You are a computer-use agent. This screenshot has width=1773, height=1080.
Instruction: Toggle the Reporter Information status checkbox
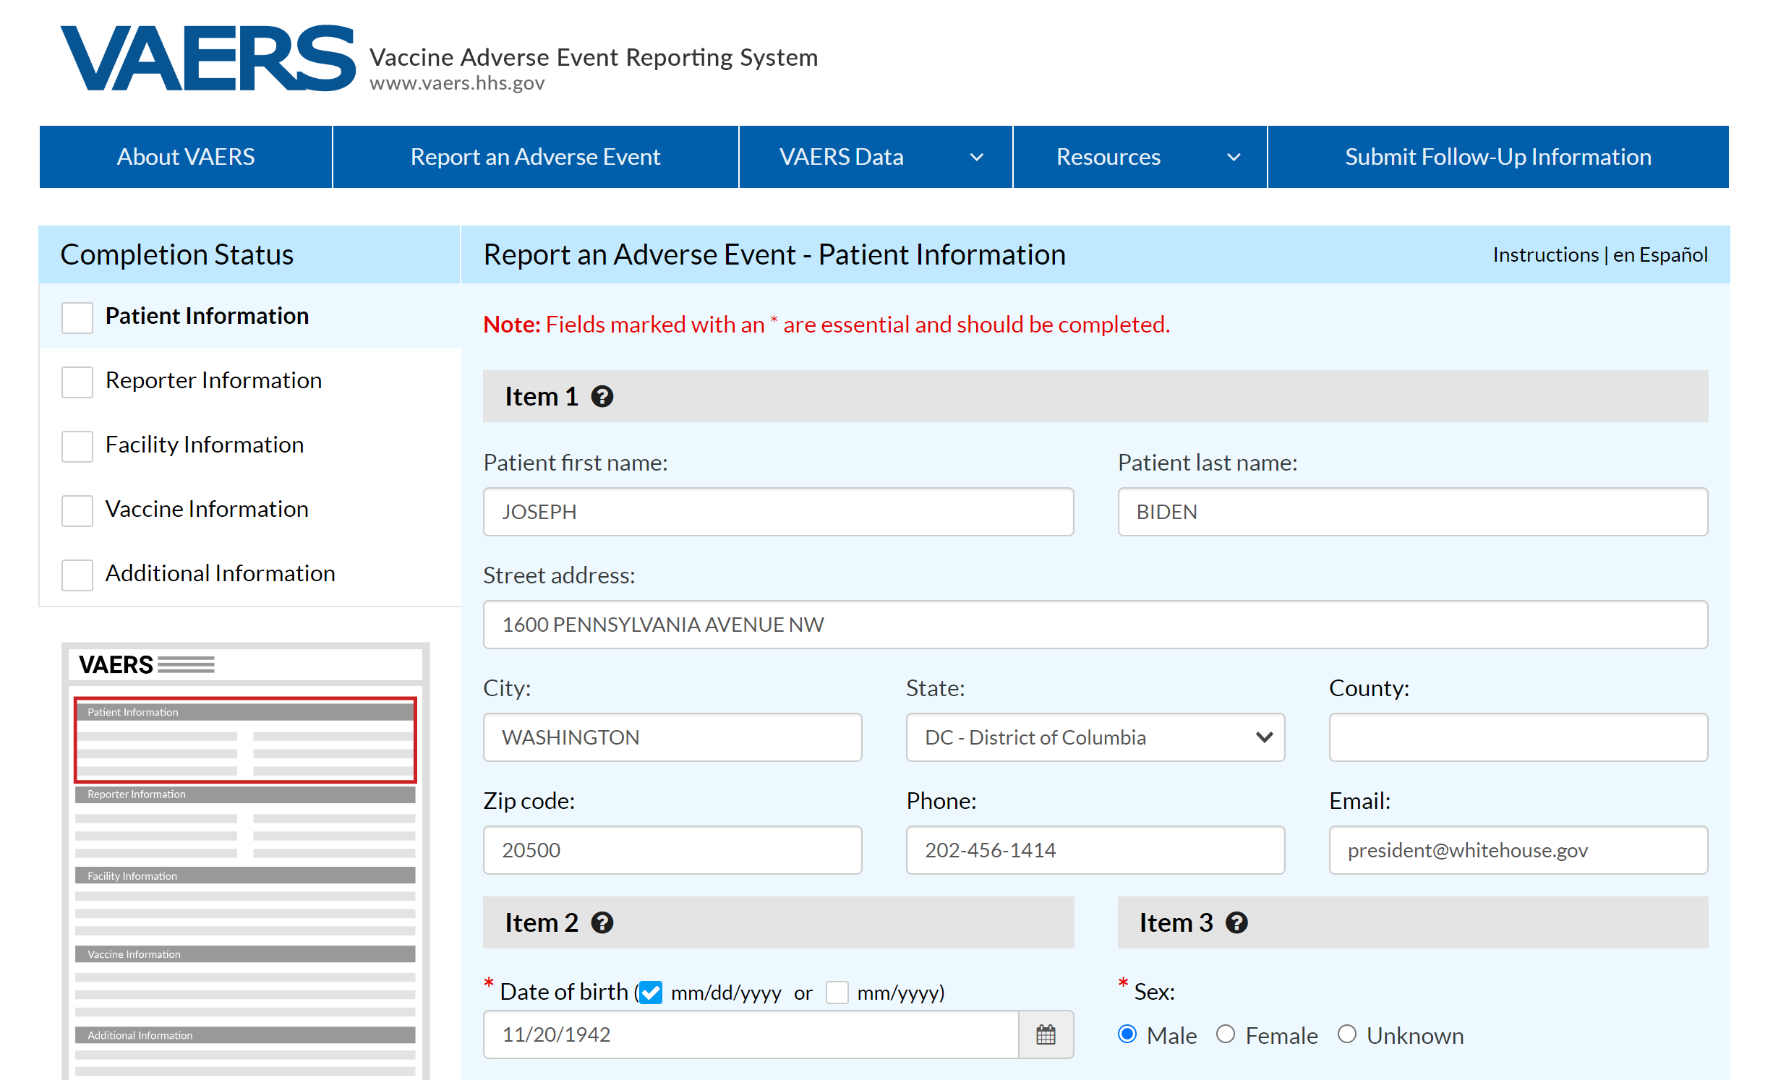pos(77,382)
